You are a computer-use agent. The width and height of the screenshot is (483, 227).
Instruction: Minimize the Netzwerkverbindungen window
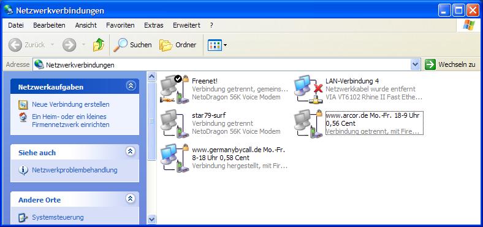(444, 10)
